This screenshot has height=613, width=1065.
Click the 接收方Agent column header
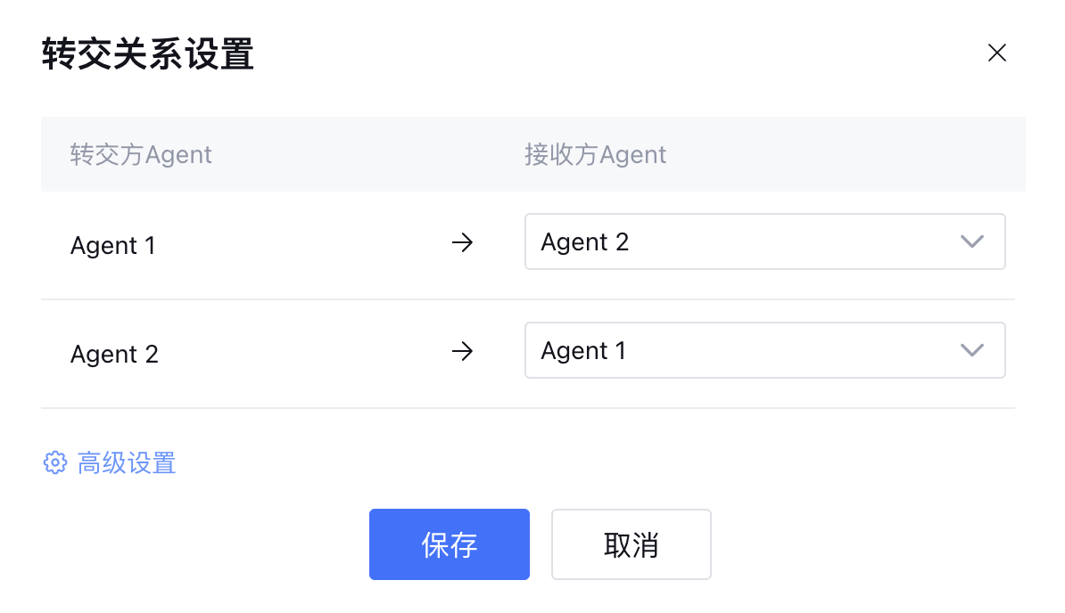tap(595, 155)
